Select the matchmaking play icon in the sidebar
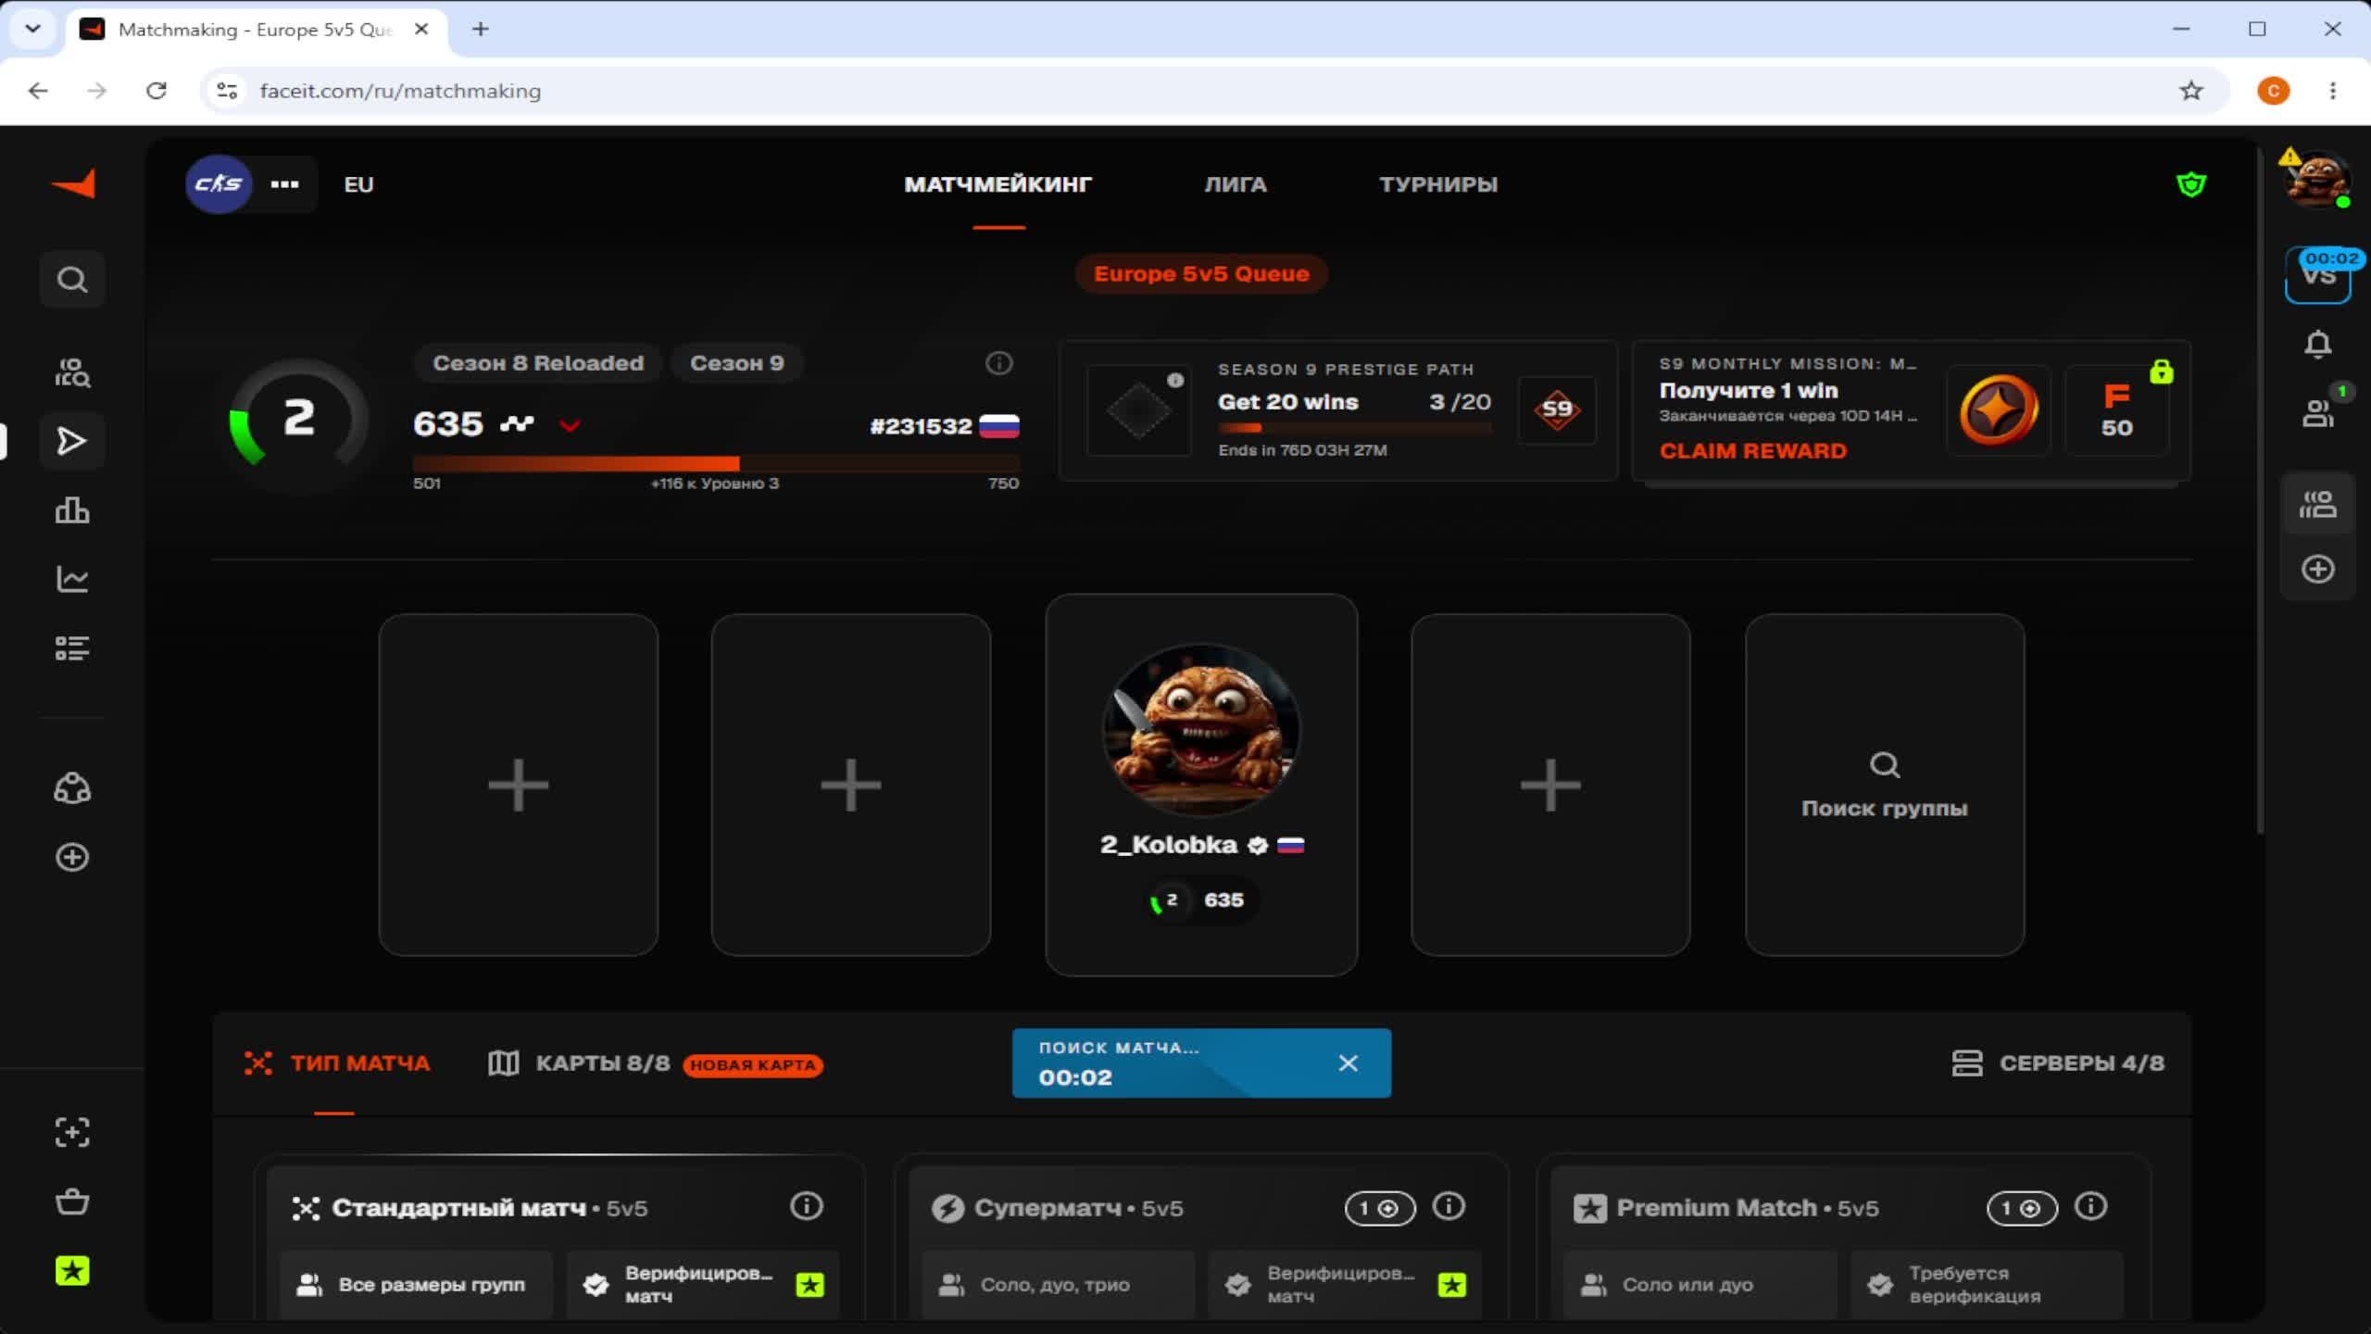The height and width of the screenshot is (1334, 2371). click(72, 441)
